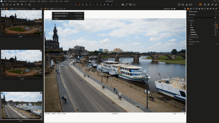Click the search field in Фильтры

pyautogui.click(x=202, y=17)
